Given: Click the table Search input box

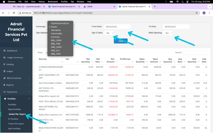Looking at the screenshot, I should [194, 52].
